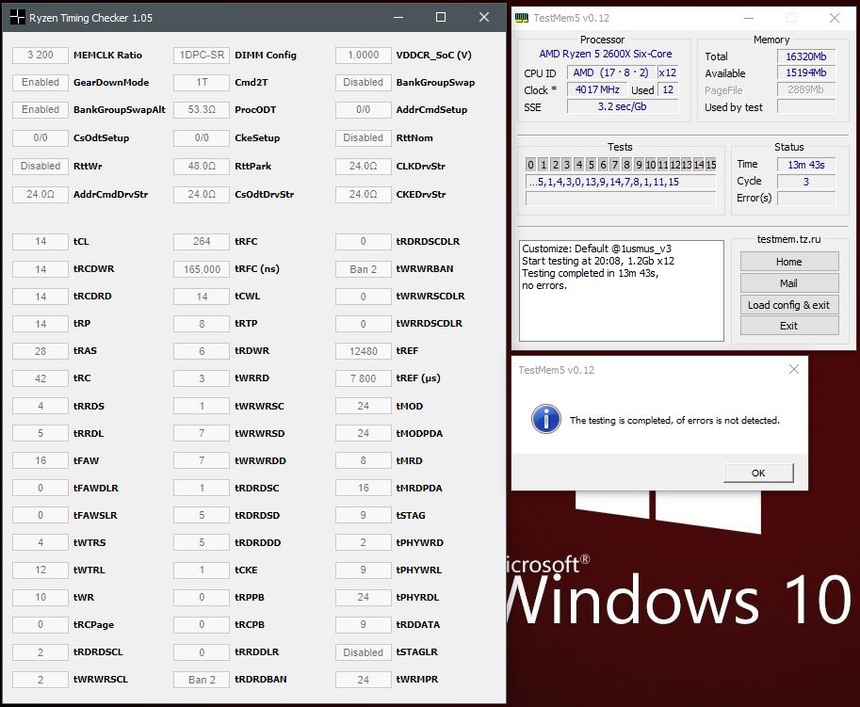Click Load config & exit button

[788, 305]
